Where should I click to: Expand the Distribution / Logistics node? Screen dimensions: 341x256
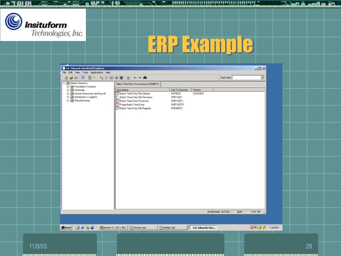pos(68,97)
